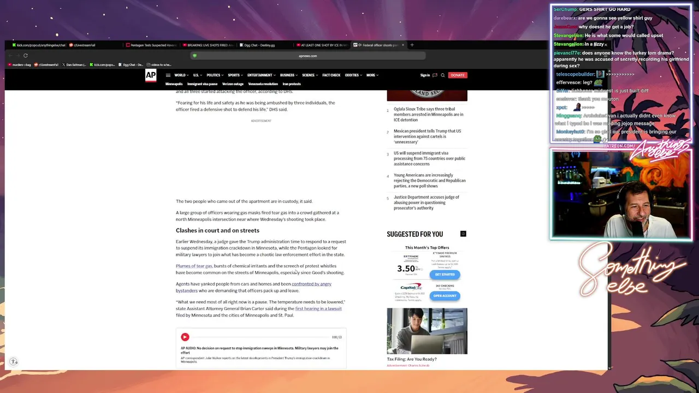699x393 pixels.
Task: Expand the Sports dropdown
Action: pyautogui.click(x=235, y=75)
